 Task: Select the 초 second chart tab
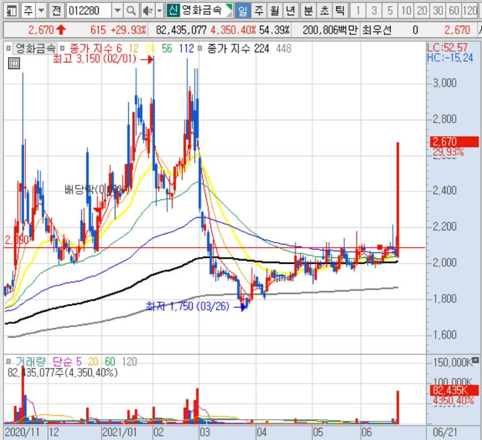click(x=324, y=11)
